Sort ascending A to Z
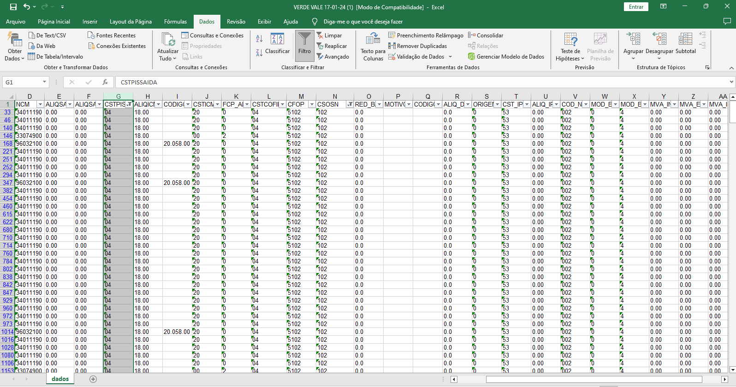The image size is (736, 387). 259,39
